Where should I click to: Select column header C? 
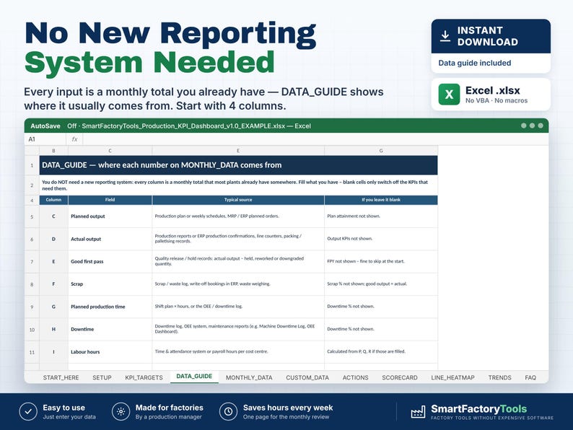pyautogui.click(x=110, y=151)
